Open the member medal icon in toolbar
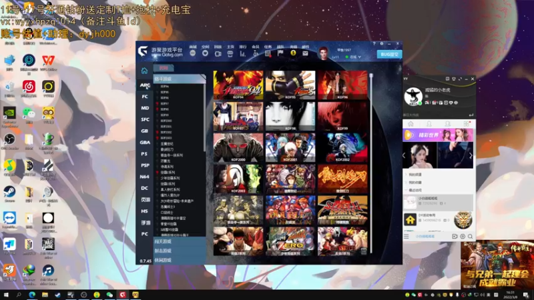 [256, 53]
